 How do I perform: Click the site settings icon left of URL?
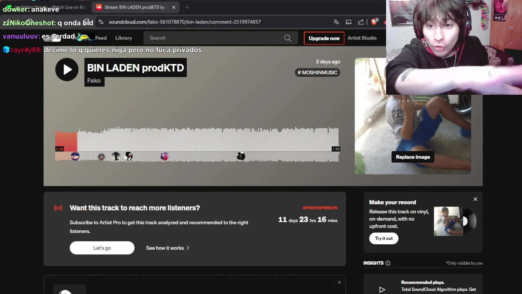pos(101,22)
